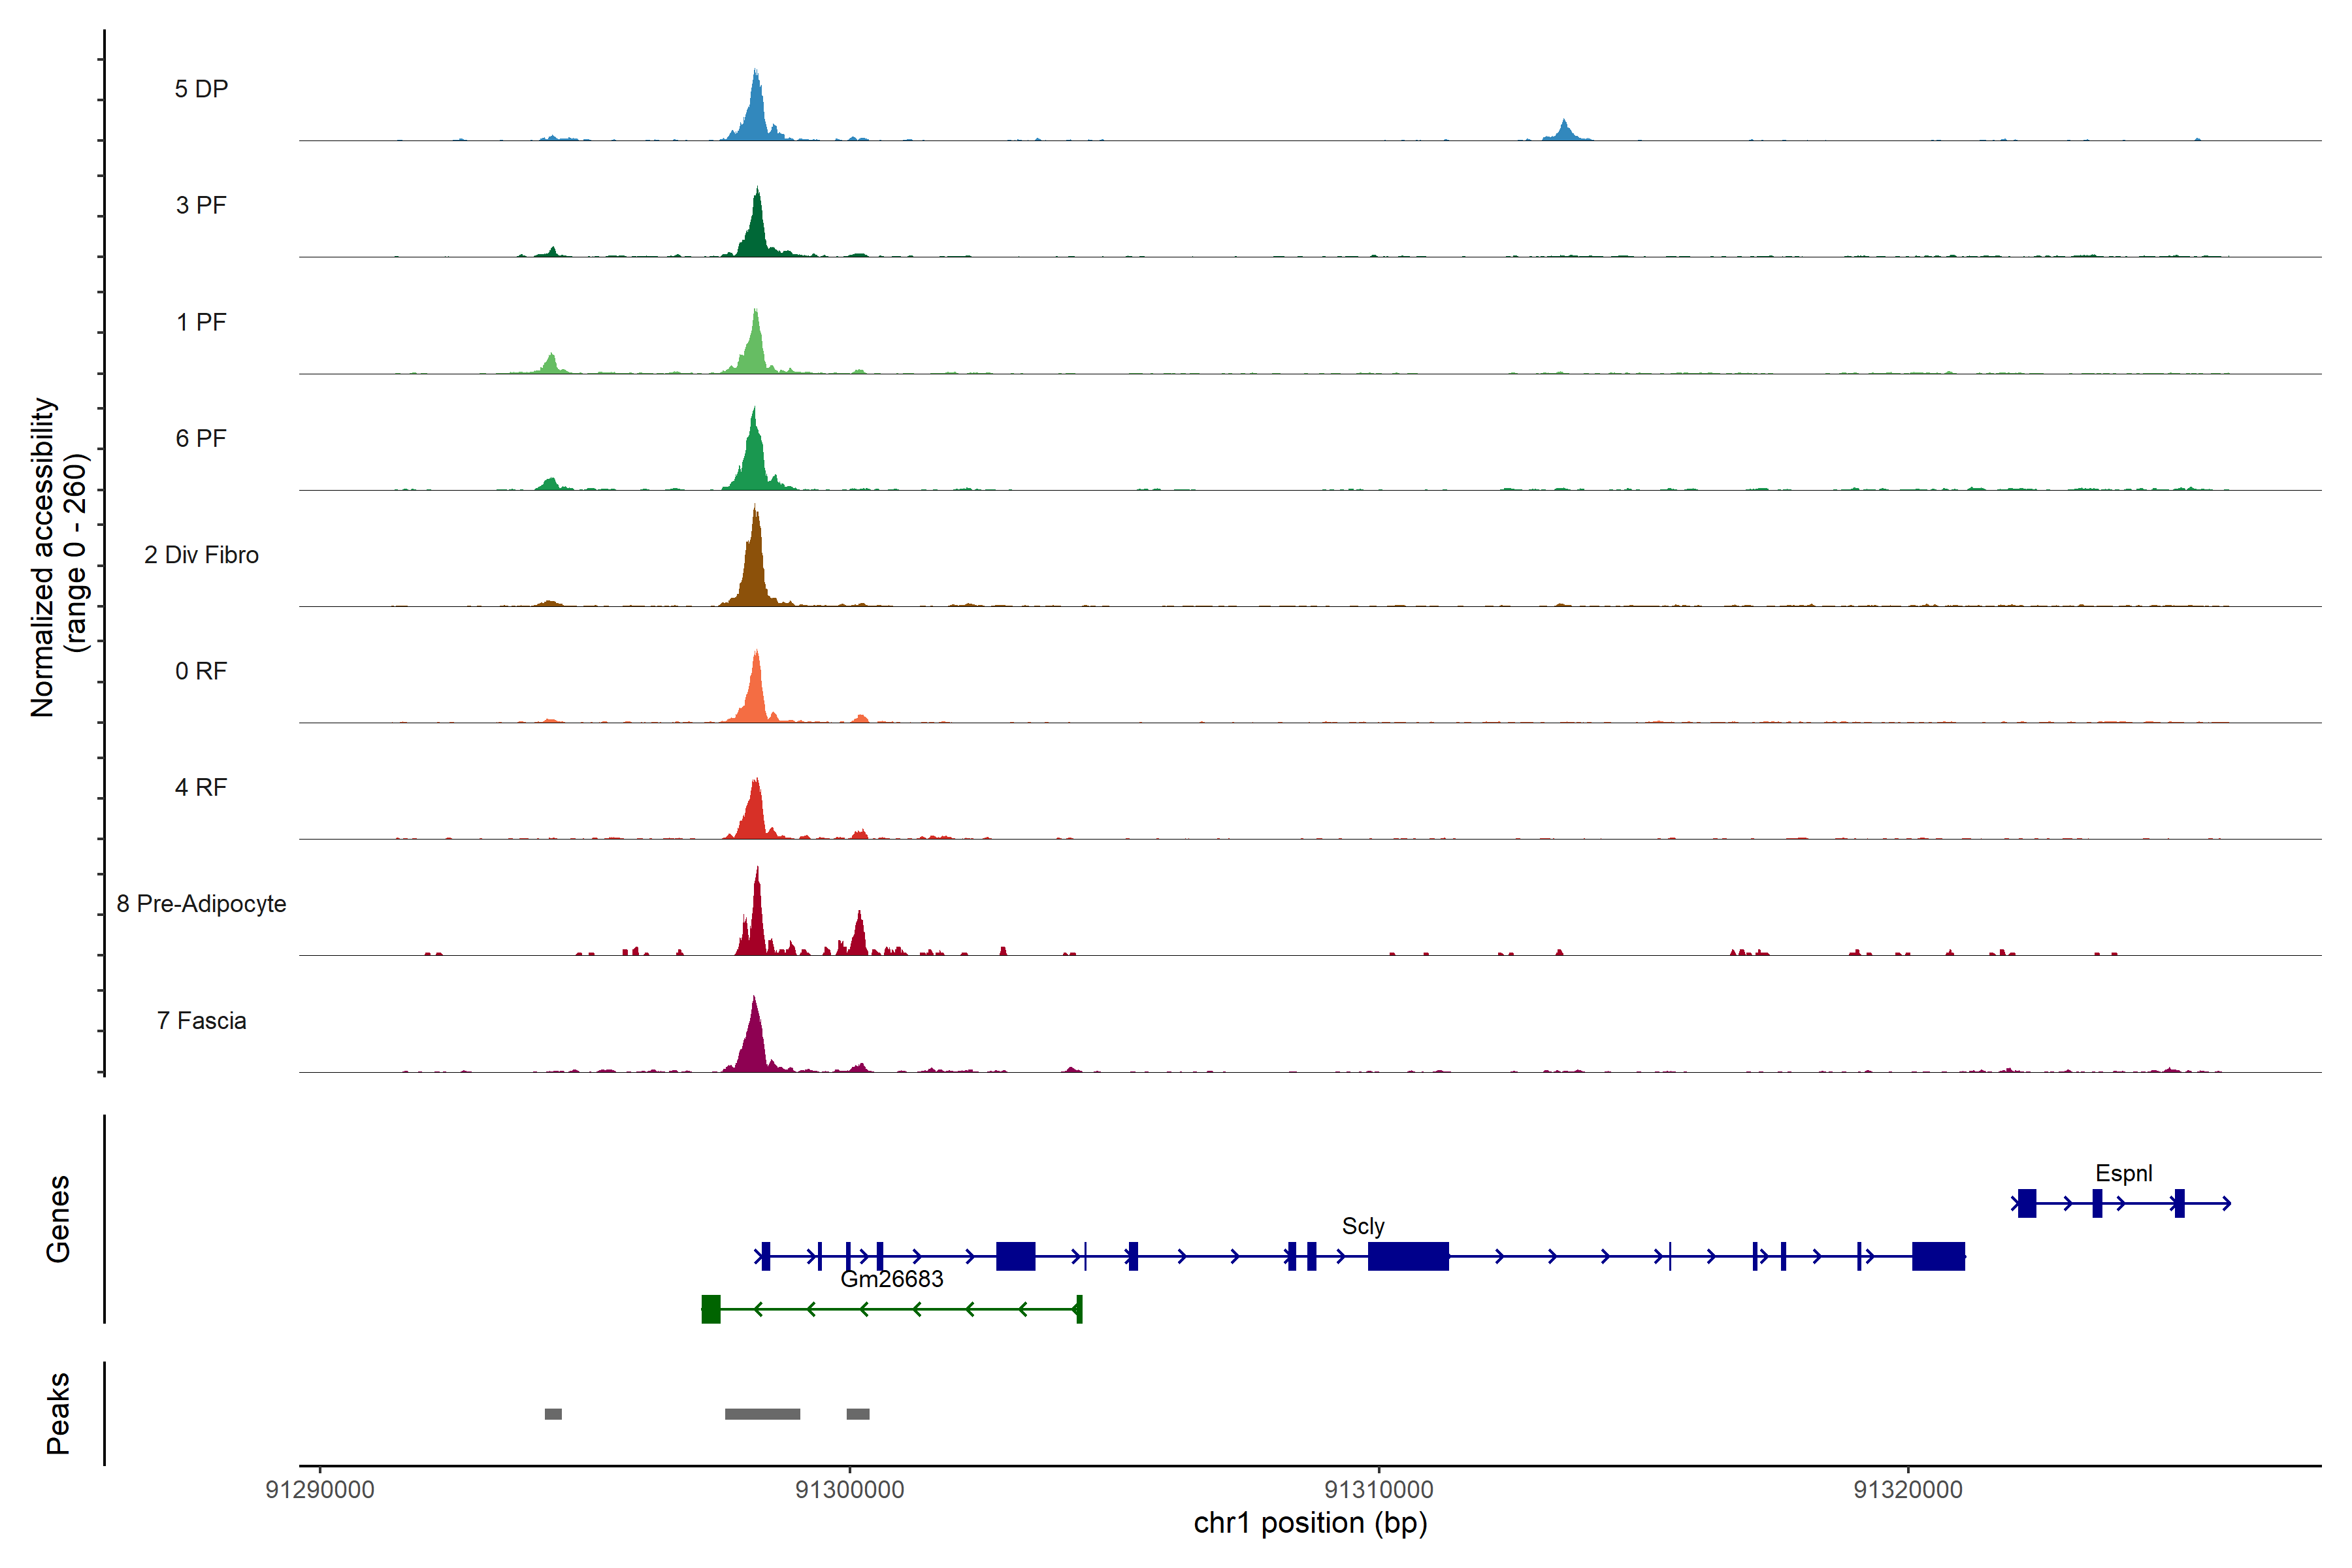This screenshot has width=2352, height=1568.
Task: Click the 4 RF track label
Action: click(x=201, y=787)
